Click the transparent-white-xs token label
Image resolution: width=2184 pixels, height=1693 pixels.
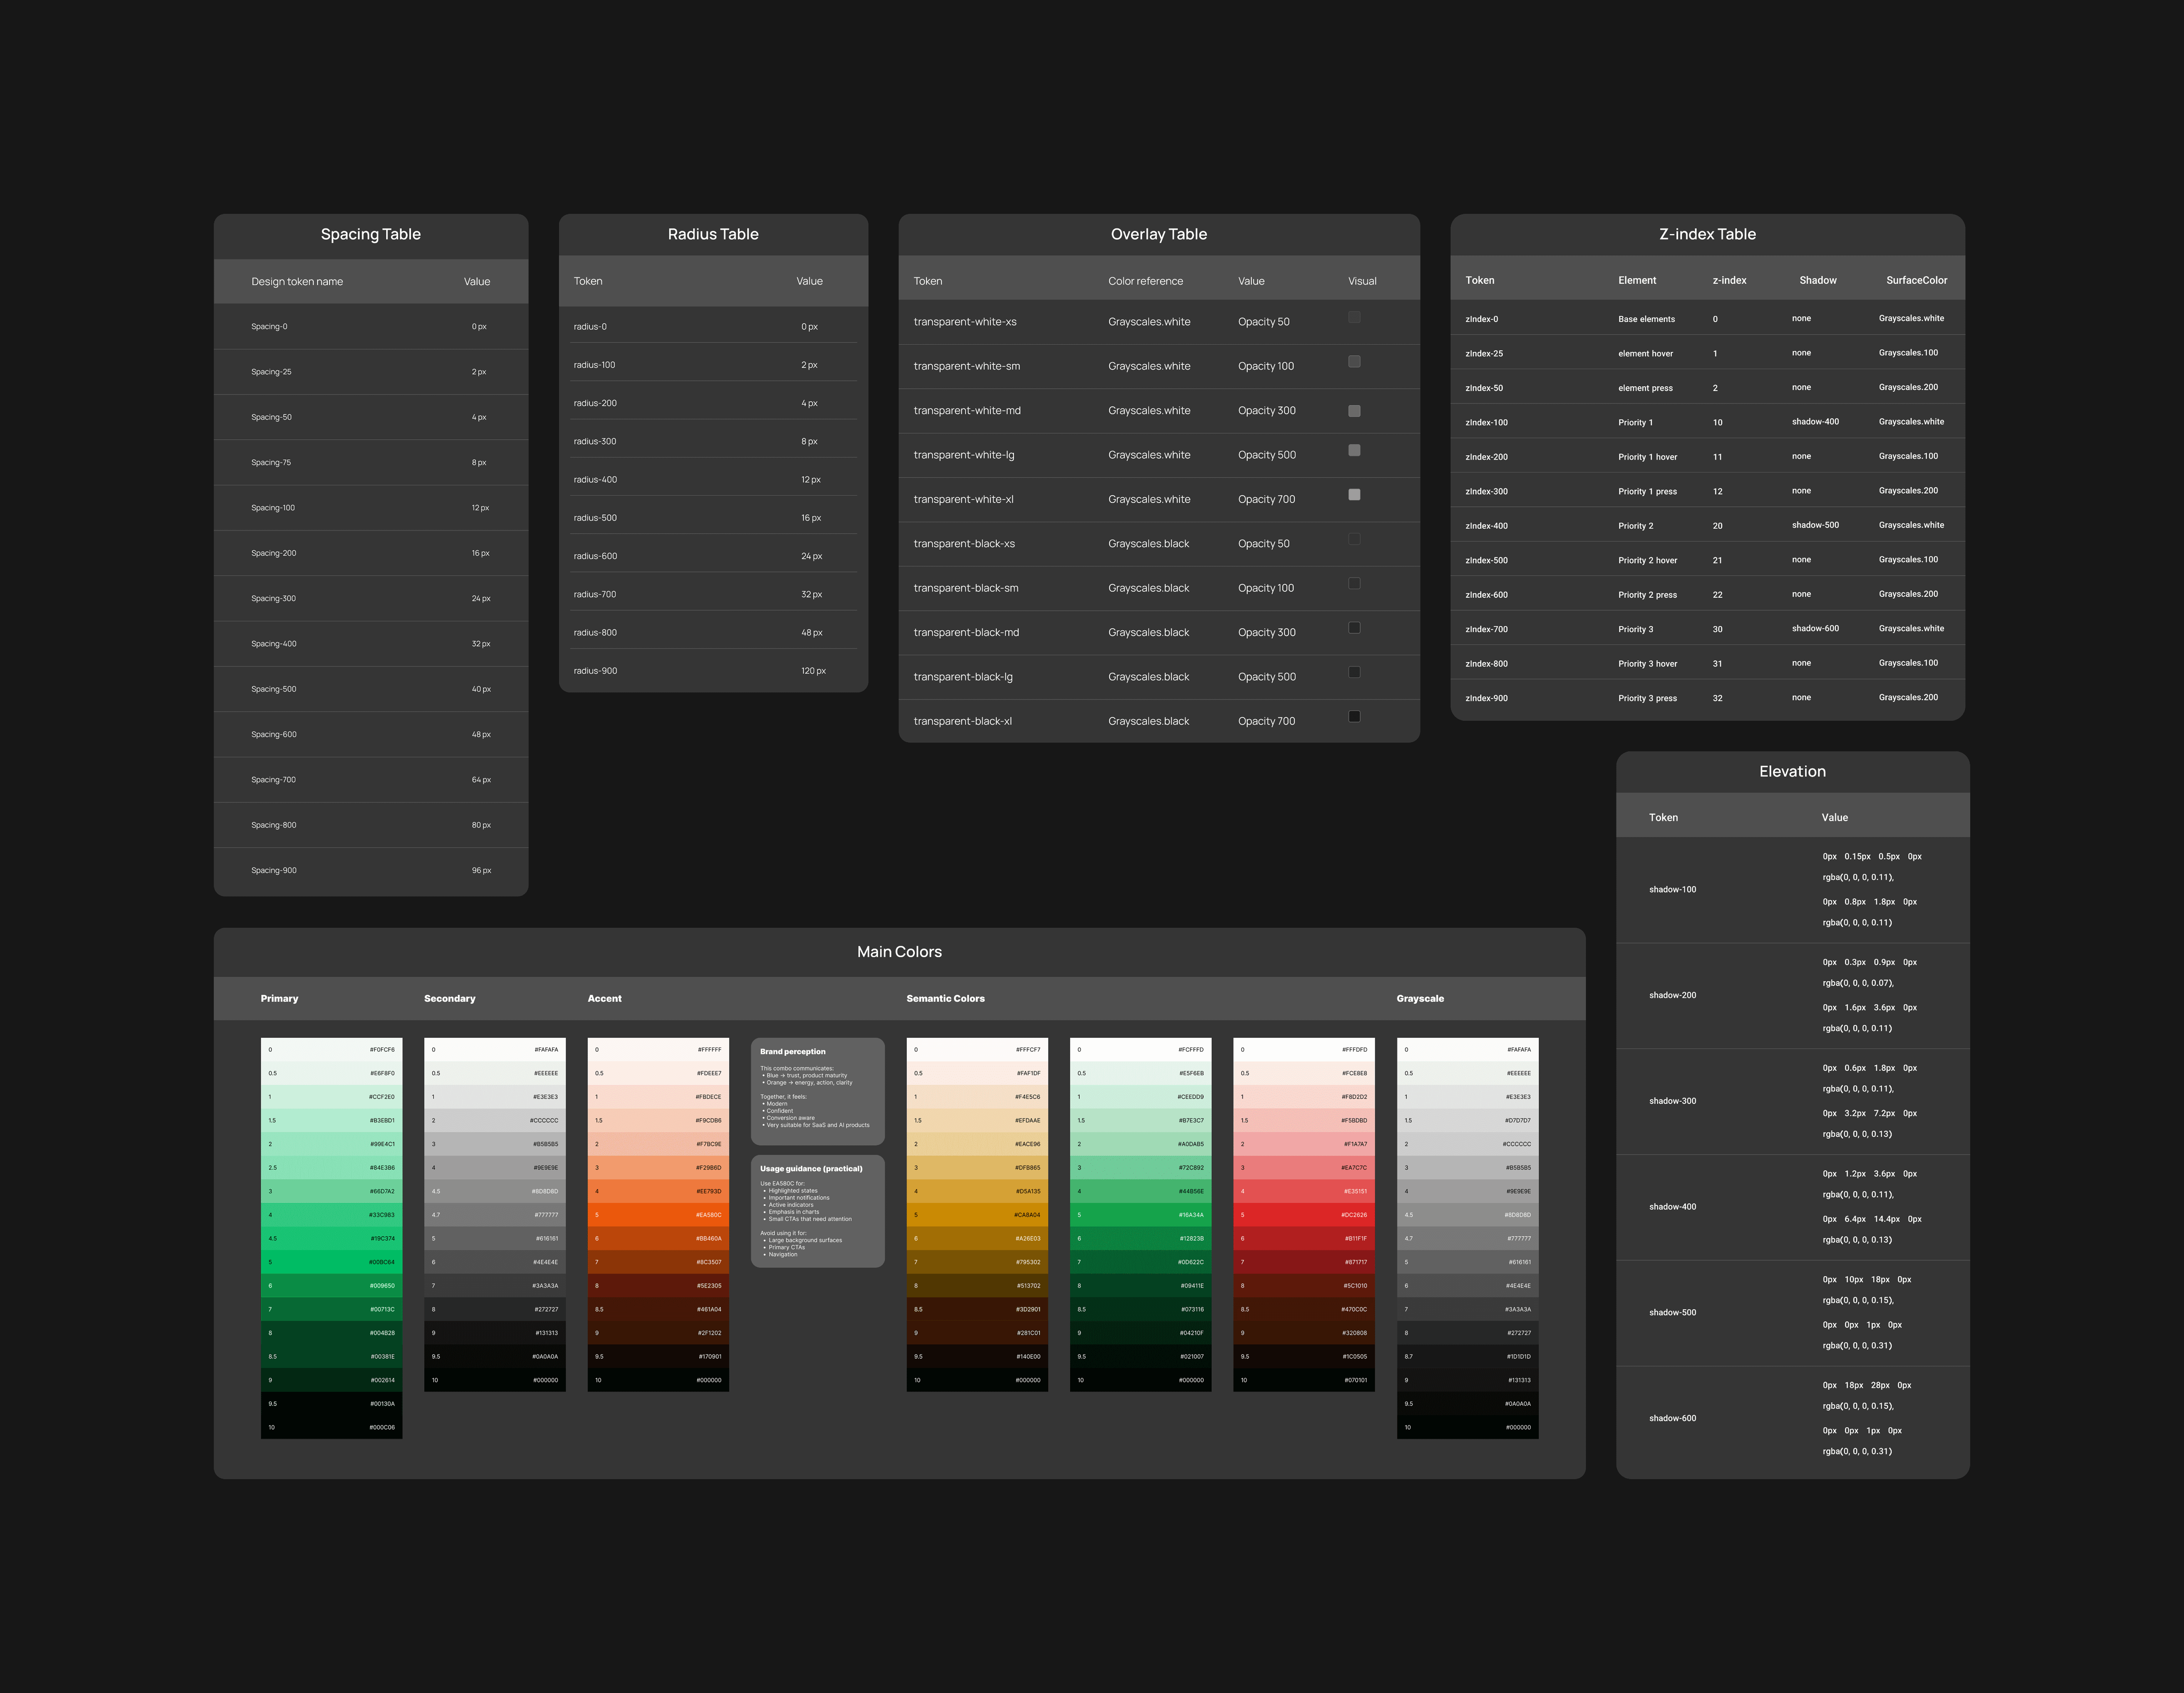[x=966, y=321]
